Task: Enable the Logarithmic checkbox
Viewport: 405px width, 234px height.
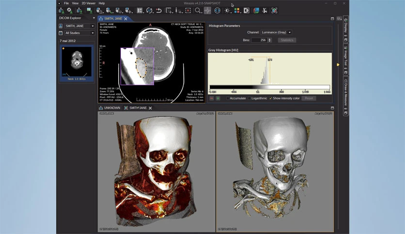Action: (x=249, y=98)
